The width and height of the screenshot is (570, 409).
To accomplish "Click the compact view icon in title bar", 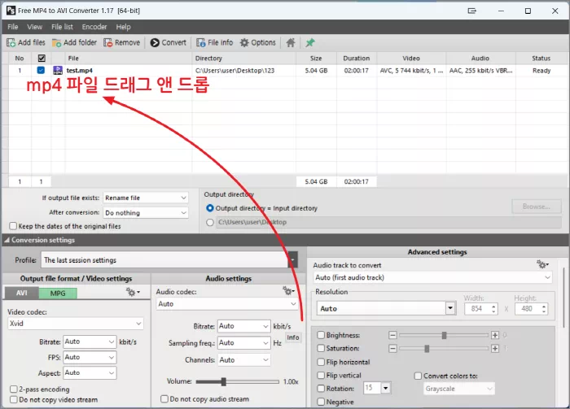I will point(471,11).
